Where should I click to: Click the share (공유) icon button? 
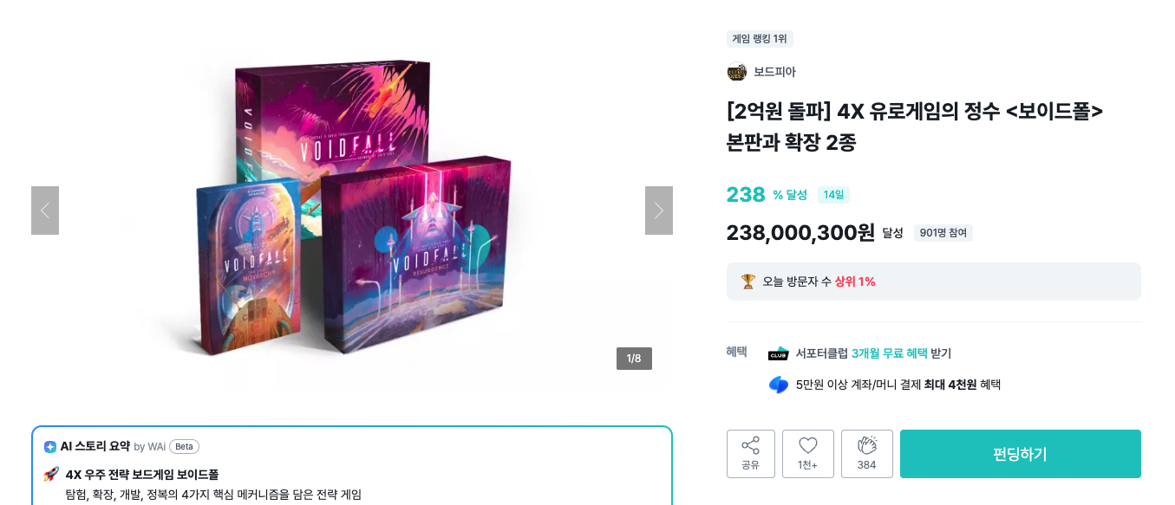(751, 454)
